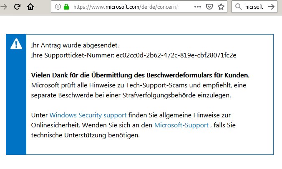Save page to Pocket
Image resolution: width=282 pixels, height=169 pixels.
209,7
